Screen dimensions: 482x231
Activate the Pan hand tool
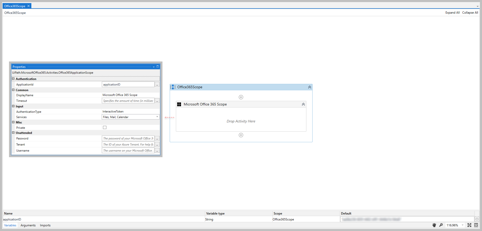(434, 225)
